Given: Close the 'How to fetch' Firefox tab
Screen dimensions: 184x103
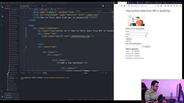Looking at the screenshot, I should [125, 3].
